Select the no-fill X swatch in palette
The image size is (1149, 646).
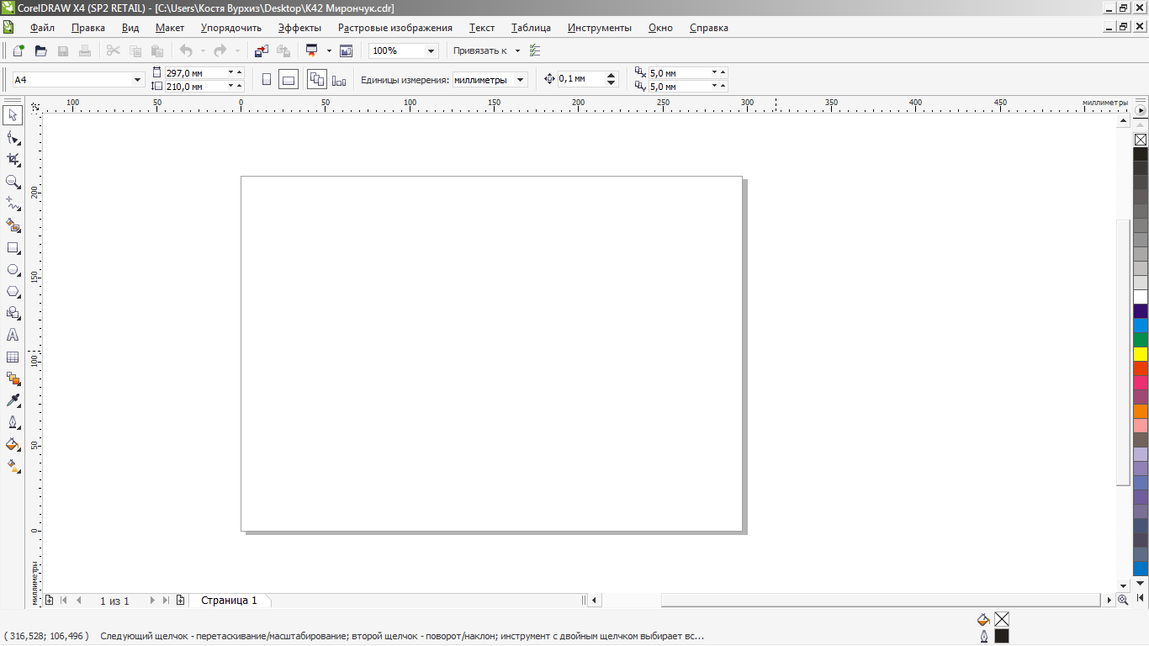pos(1141,140)
